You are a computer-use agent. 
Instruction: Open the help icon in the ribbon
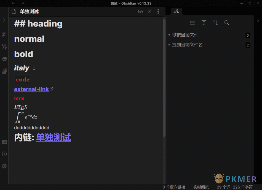pos(4,154)
